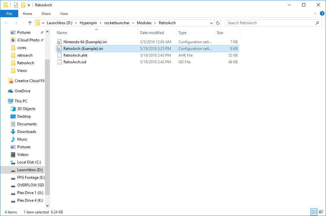The width and height of the screenshot is (326, 216).
Task: Click Modules in the address path
Action: pyautogui.click(x=144, y=23)
